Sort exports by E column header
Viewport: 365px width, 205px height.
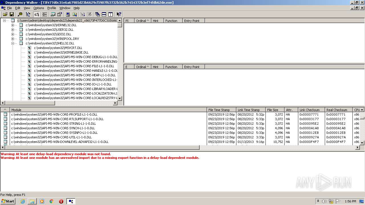[129, 67]
